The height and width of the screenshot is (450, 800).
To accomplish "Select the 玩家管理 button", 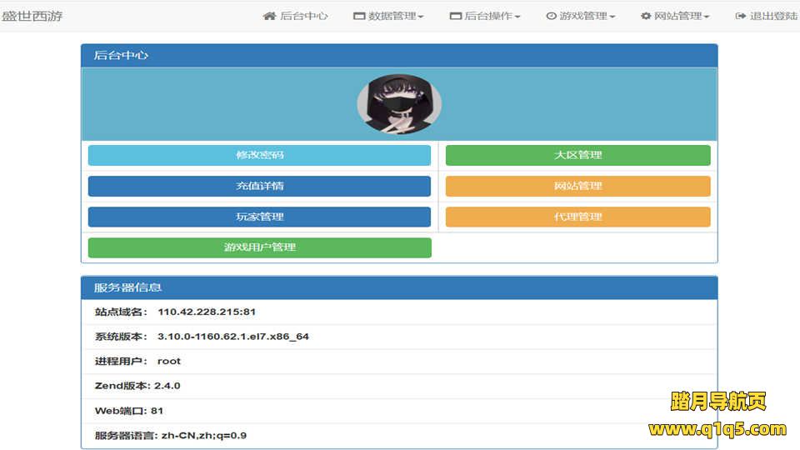I will (259, 217).
